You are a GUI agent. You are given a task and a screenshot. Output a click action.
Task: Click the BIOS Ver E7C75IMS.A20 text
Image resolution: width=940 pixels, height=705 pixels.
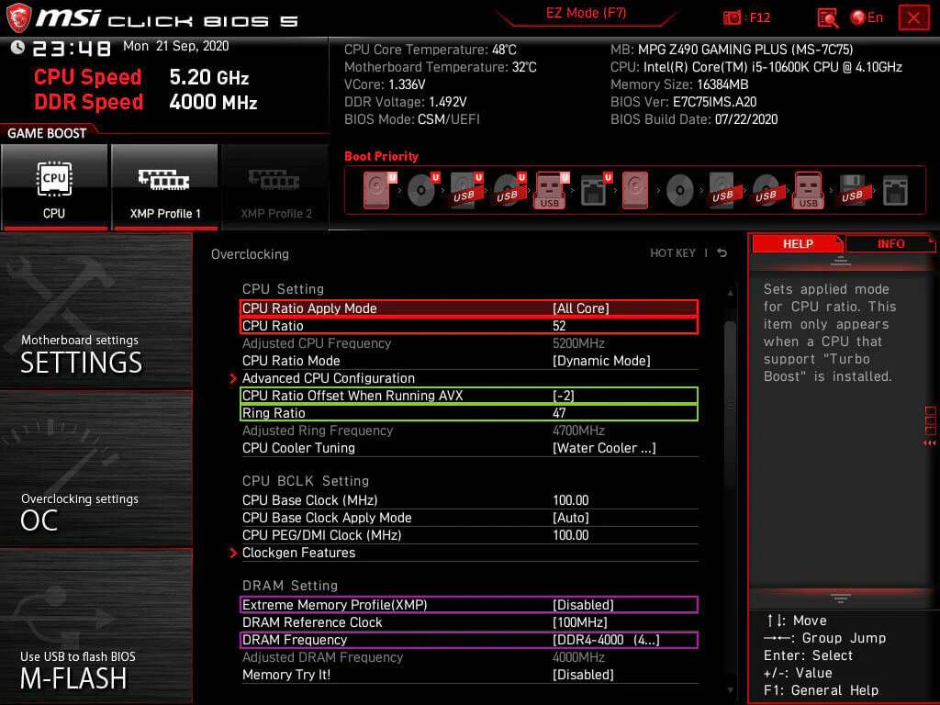click(x=683, y=102)
